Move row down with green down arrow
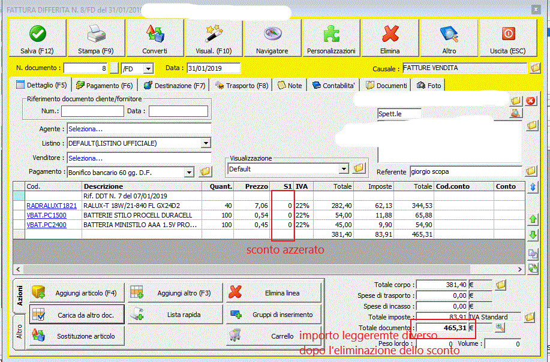Image resolution: width=550 pixels, height=362 pixels. 533,235
